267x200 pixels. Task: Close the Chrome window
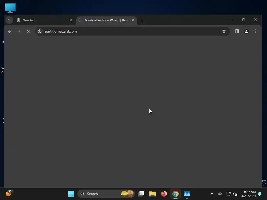(256, 20)
